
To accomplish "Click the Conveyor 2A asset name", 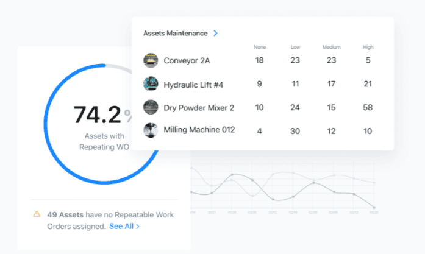I will click(x=187, y=61).
